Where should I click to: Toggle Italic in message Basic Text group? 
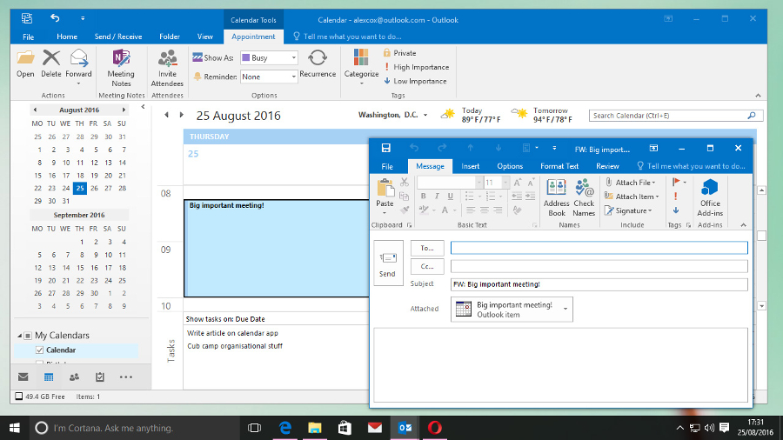(437, 196)
